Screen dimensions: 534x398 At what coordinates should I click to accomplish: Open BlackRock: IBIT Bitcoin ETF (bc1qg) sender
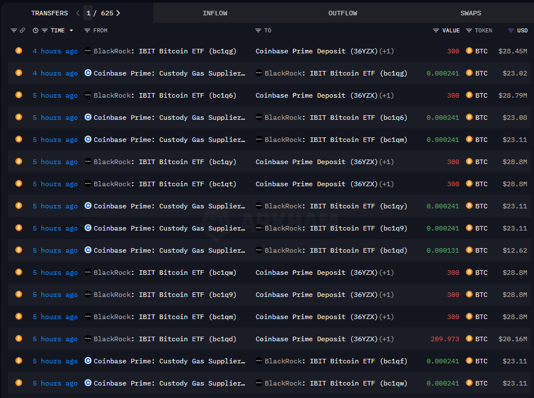(165, 51)
